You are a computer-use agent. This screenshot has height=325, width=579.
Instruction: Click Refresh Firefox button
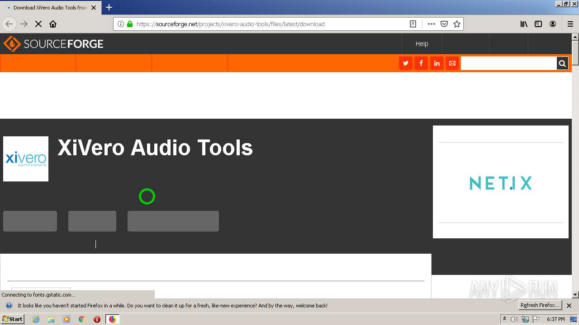540,305
